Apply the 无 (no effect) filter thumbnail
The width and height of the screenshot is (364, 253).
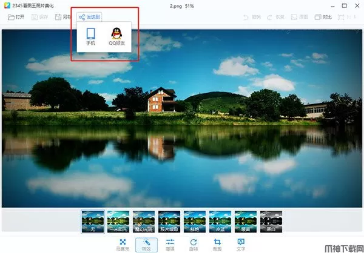[92, 222]
